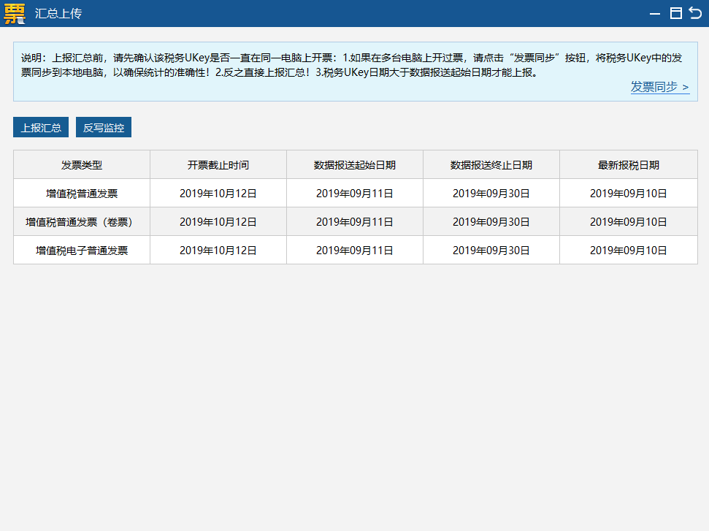This screenshot has height=531, width=709.
Task: Click the 发票类型 column header
Action: click(82, 165)
